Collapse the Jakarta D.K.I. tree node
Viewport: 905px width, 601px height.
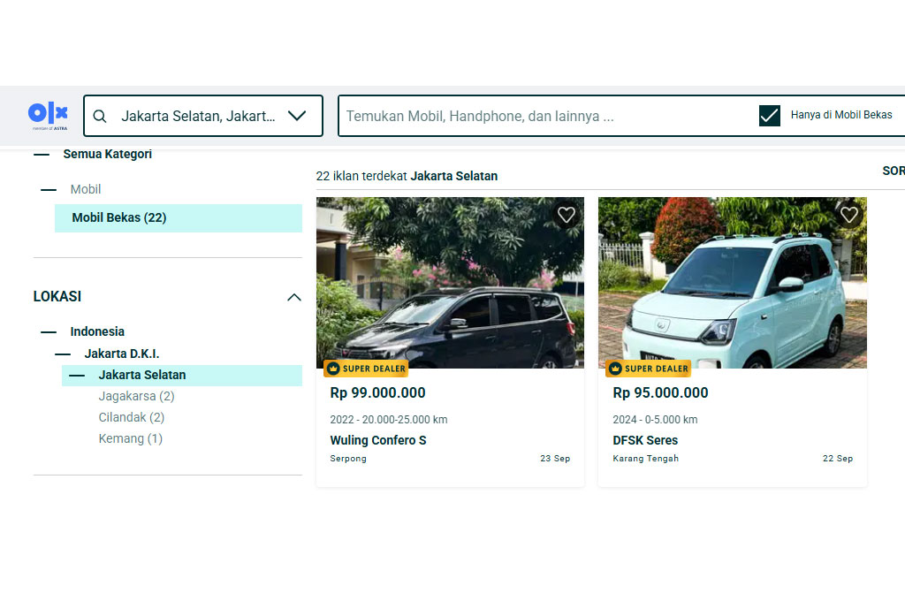tap(63, 354)
